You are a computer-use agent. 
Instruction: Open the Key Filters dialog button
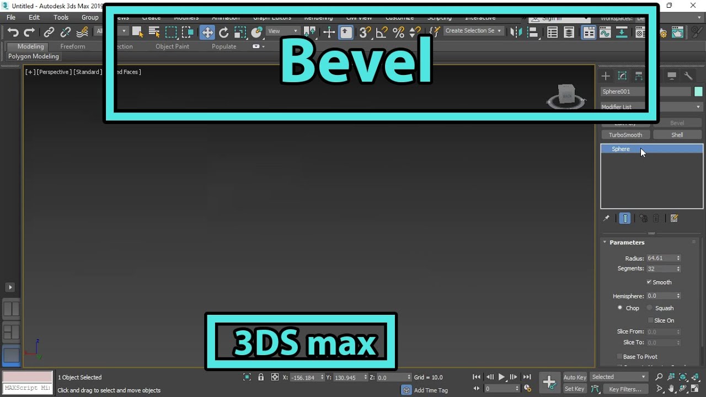tap(625, 389)
